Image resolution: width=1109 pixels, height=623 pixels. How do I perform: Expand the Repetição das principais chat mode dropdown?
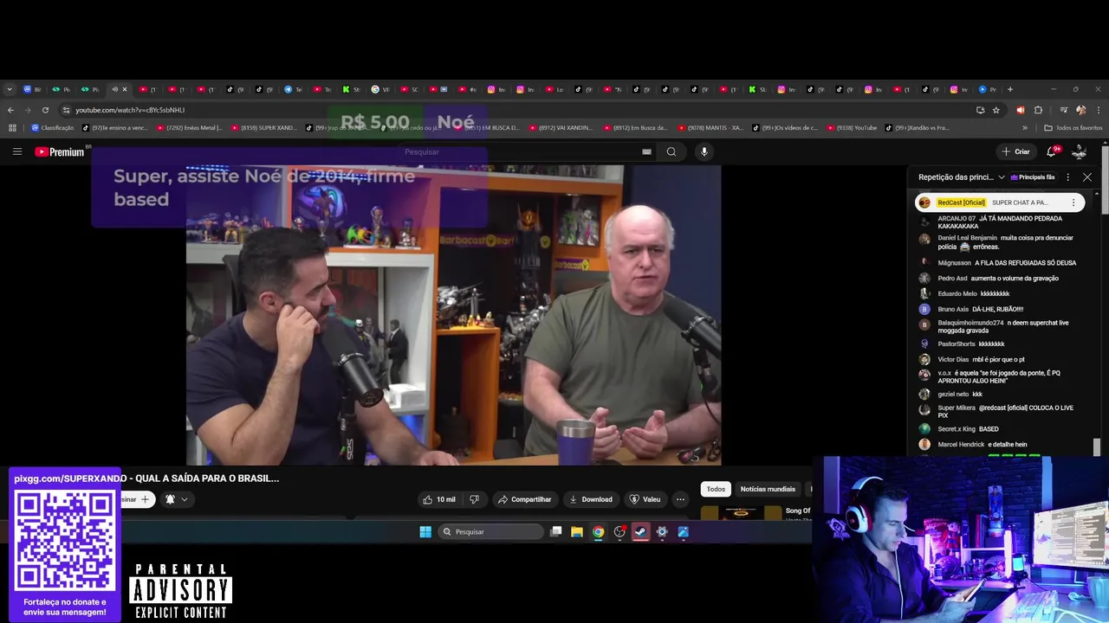961,177
